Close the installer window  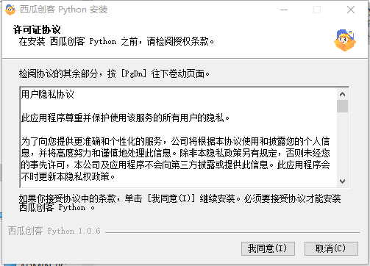(351, 10)
